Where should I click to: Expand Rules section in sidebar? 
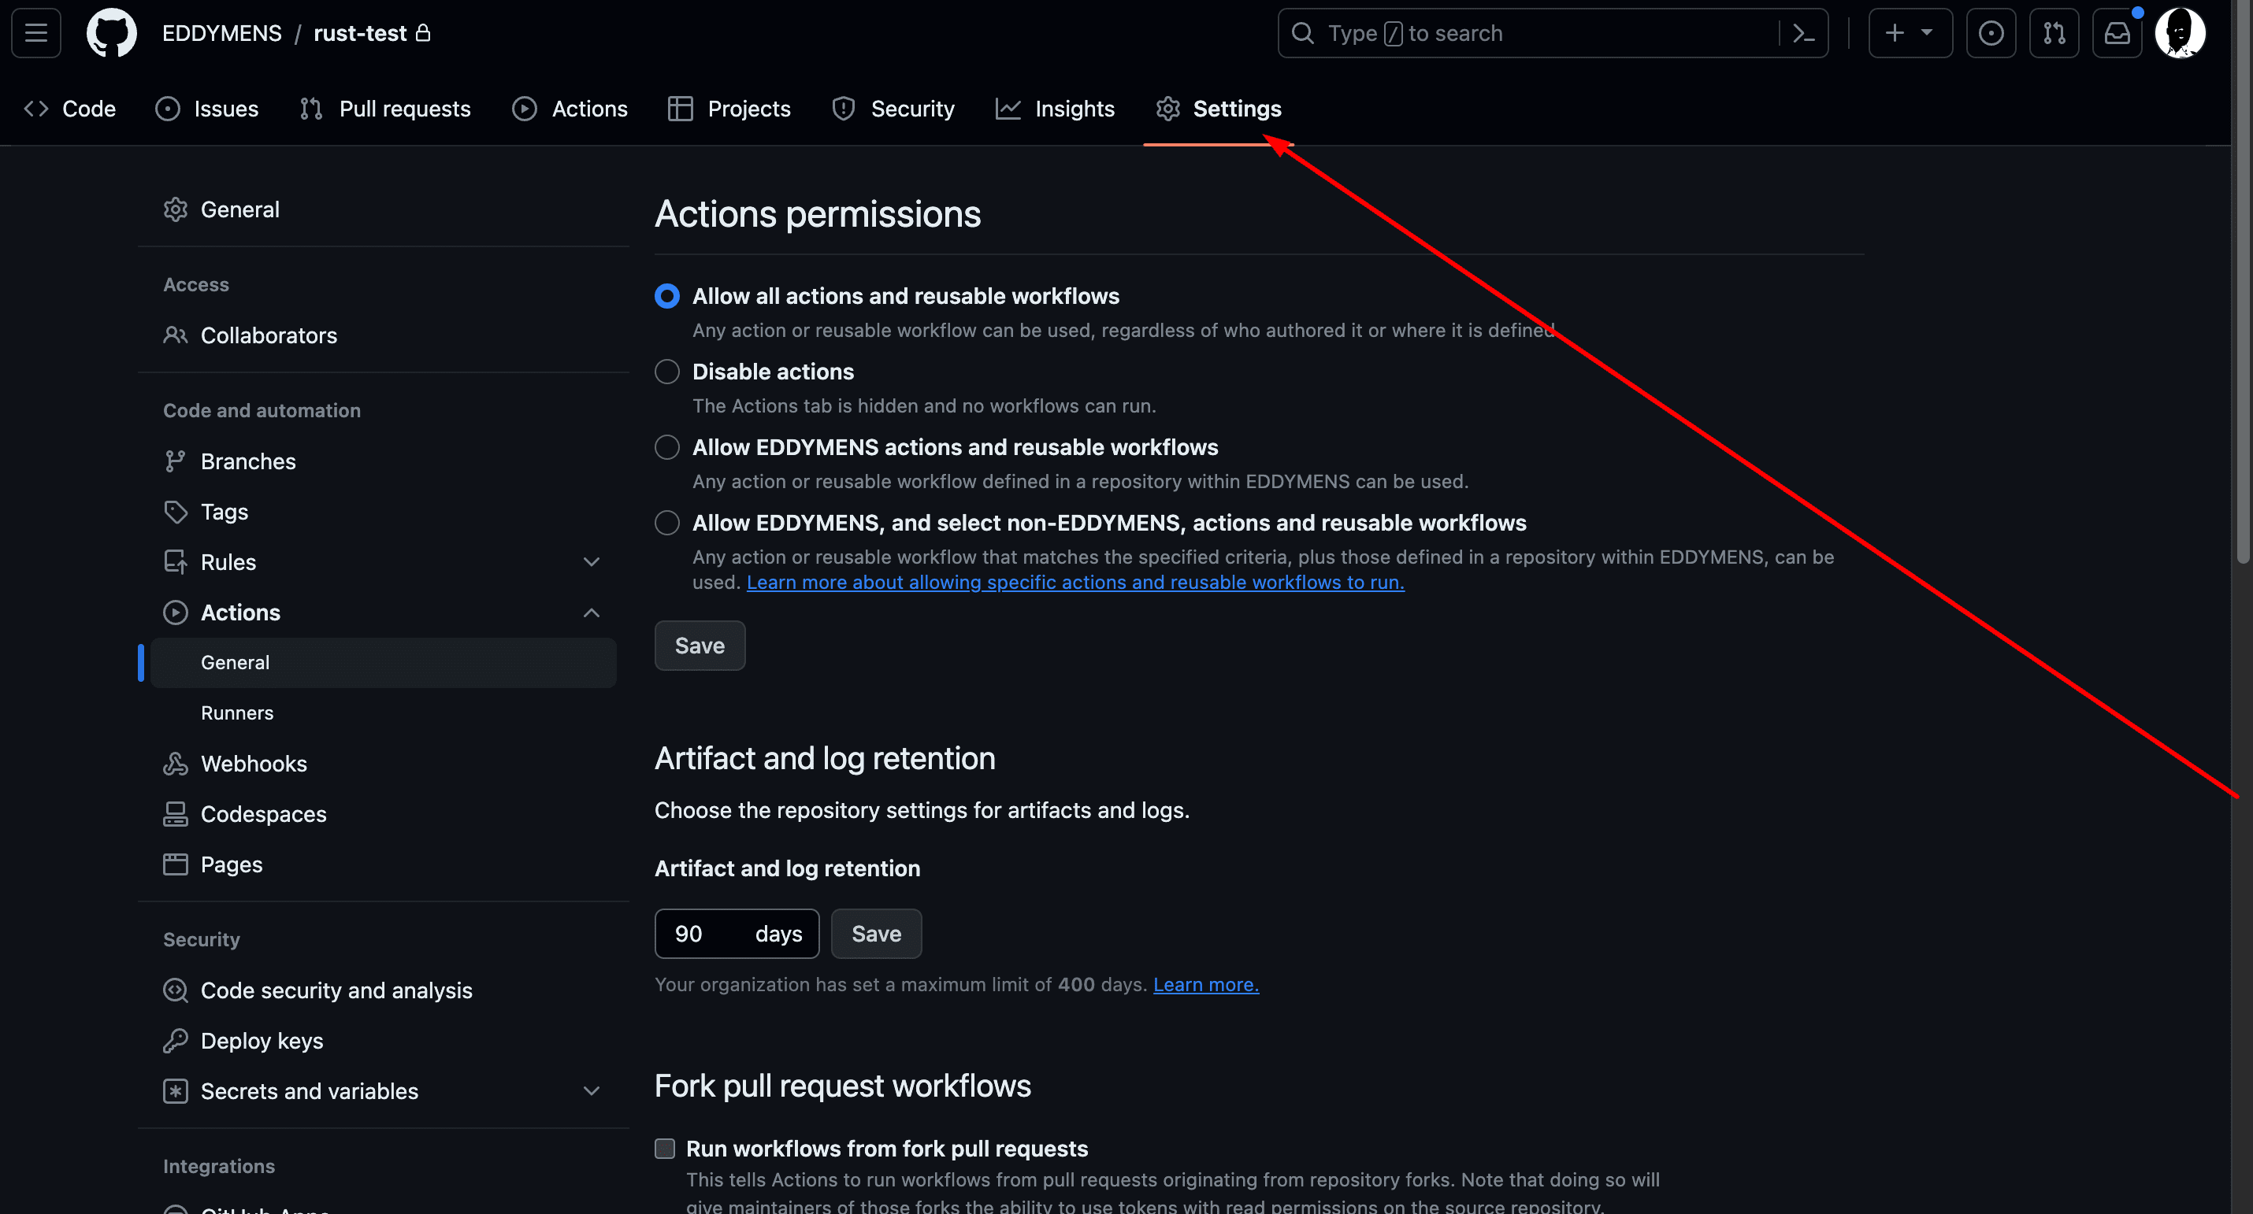coord(591,561)
